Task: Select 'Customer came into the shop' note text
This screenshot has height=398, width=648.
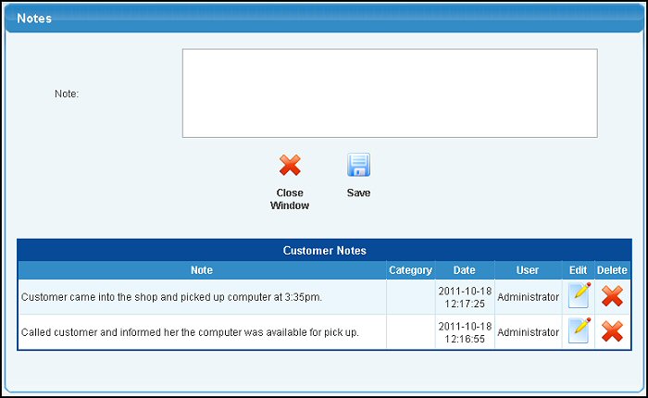Action: [171, 297]
